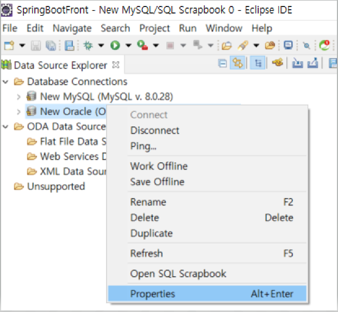Open the File menu

(10, 28)
